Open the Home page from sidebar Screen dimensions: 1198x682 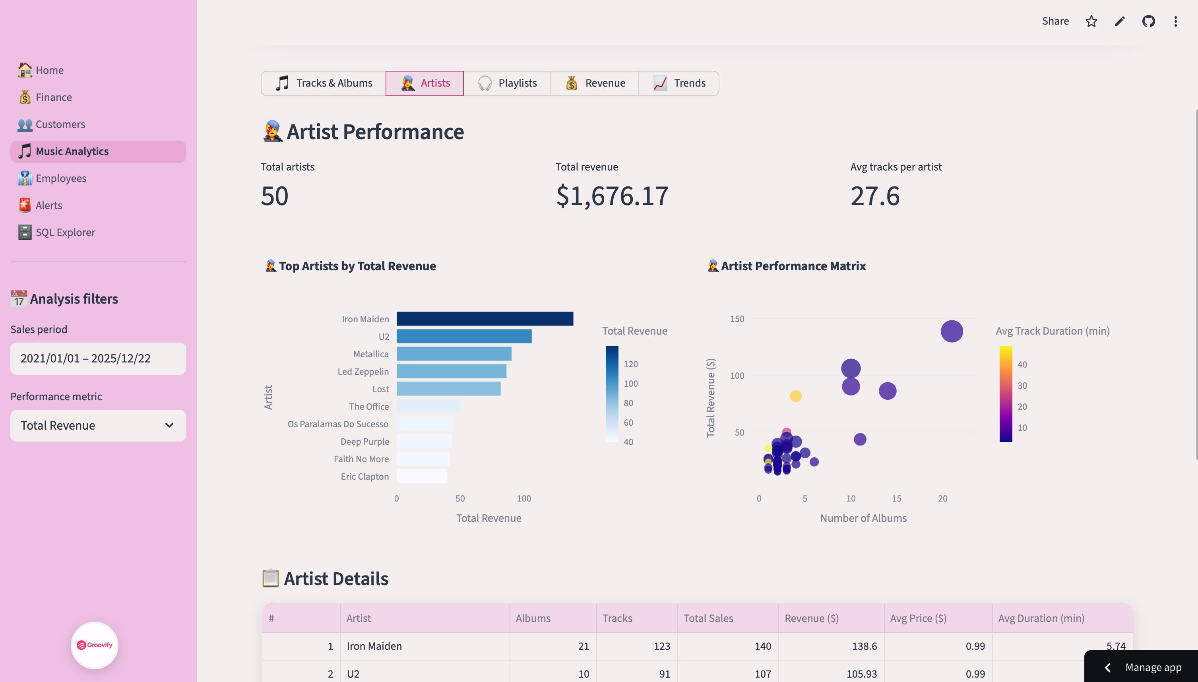[x=50, y=70]
